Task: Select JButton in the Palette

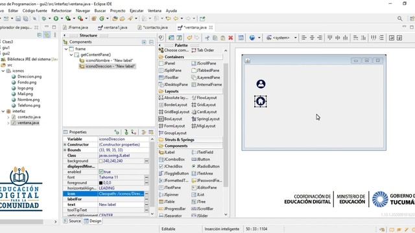Action: [x=200, y=159]
